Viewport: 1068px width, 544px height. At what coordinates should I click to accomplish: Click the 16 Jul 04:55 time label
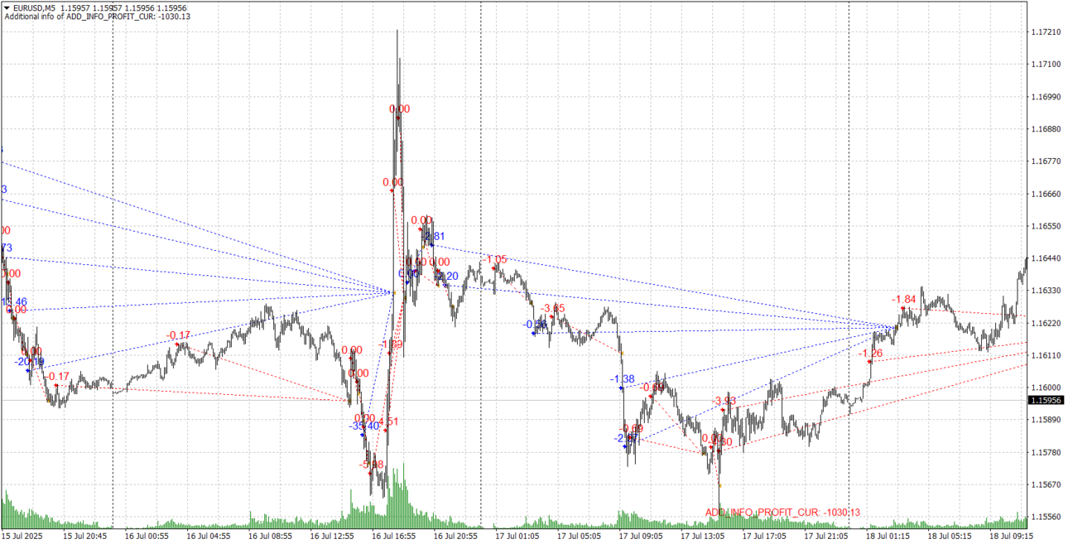pyautogui.click(x=209, y=536)
